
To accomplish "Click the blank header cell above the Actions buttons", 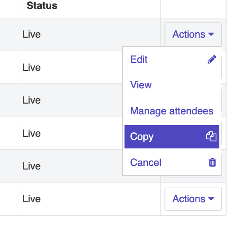I will (193, 9).
